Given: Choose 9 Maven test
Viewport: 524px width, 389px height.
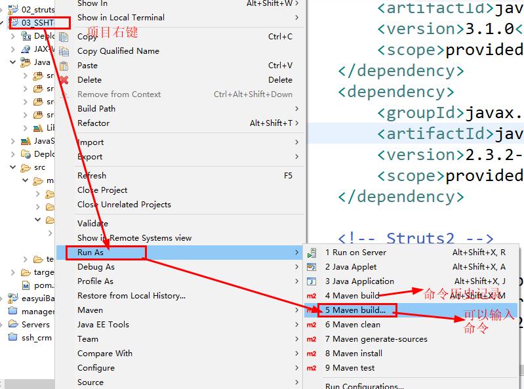Looking at the screenshot, I should point(411,367).
